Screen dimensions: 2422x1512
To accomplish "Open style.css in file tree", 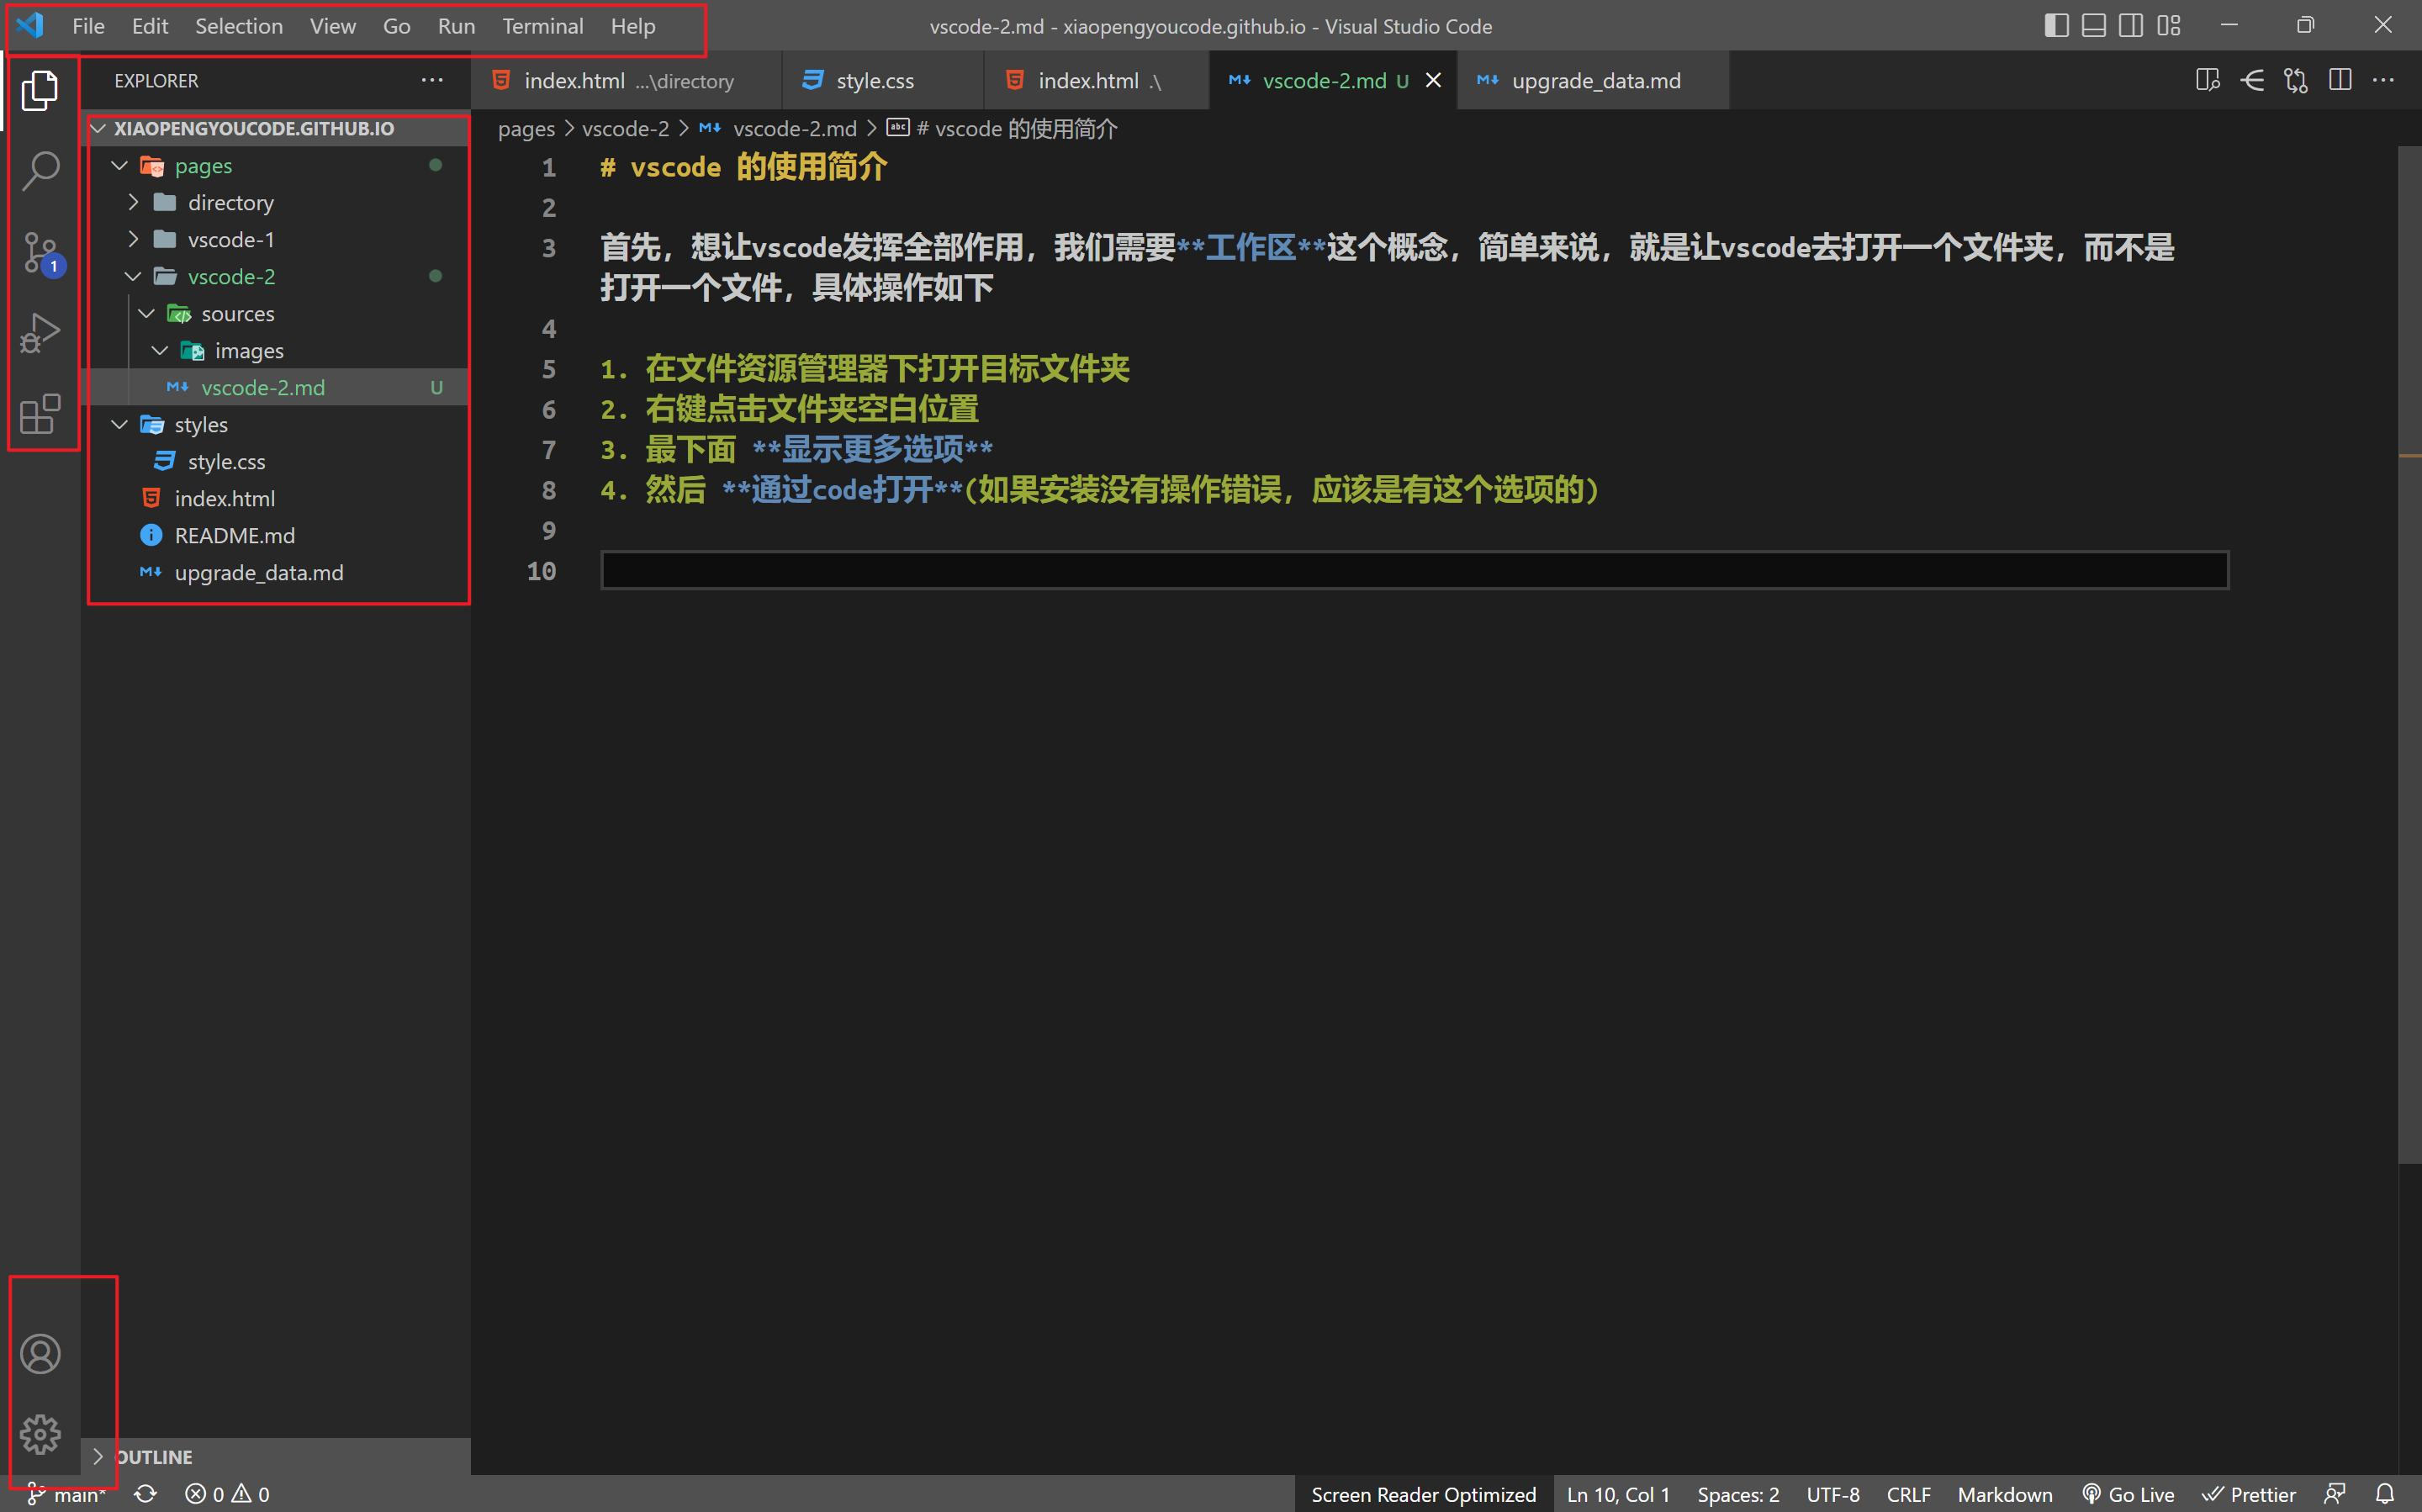I will tap(276, 461).
